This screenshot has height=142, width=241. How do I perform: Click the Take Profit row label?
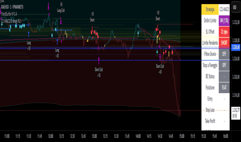coord(210,121)
